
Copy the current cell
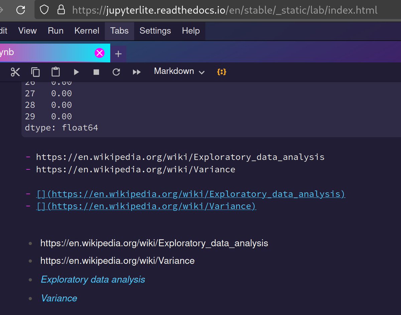tap(35, 71)
